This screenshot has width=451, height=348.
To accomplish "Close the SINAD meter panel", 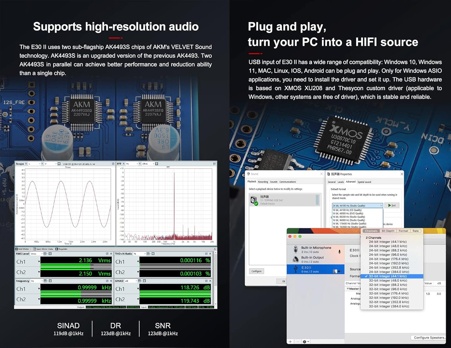I will [x=210, y=281].
